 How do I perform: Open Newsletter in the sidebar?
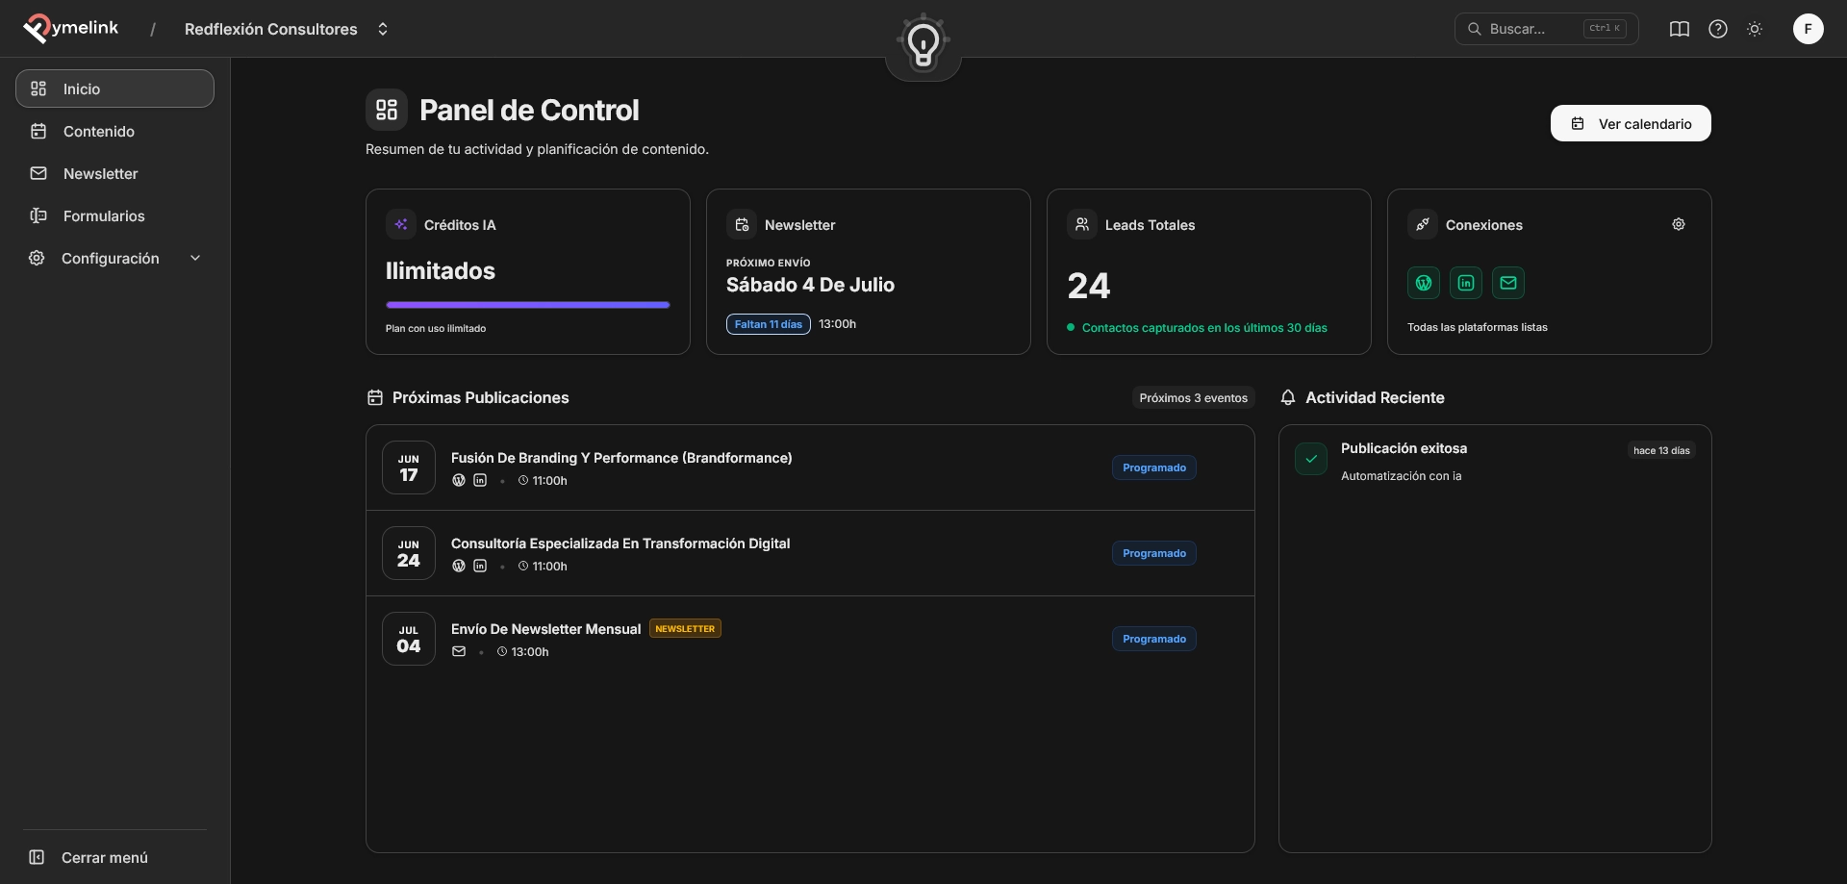click(114, 173)
